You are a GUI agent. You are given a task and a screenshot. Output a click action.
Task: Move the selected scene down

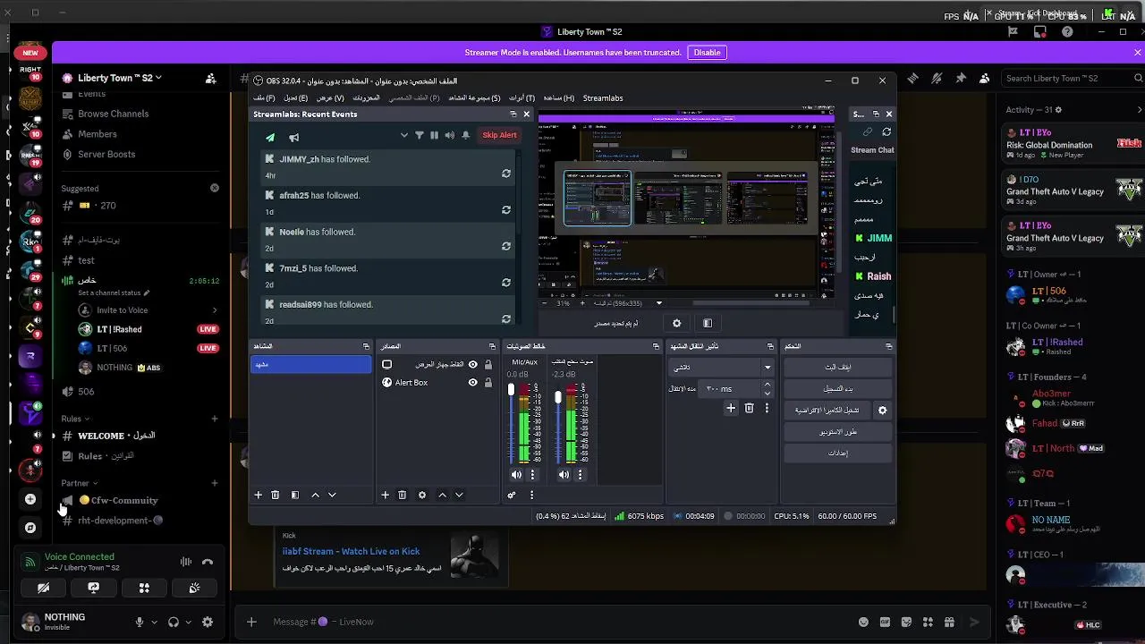[x=332, y=495]
